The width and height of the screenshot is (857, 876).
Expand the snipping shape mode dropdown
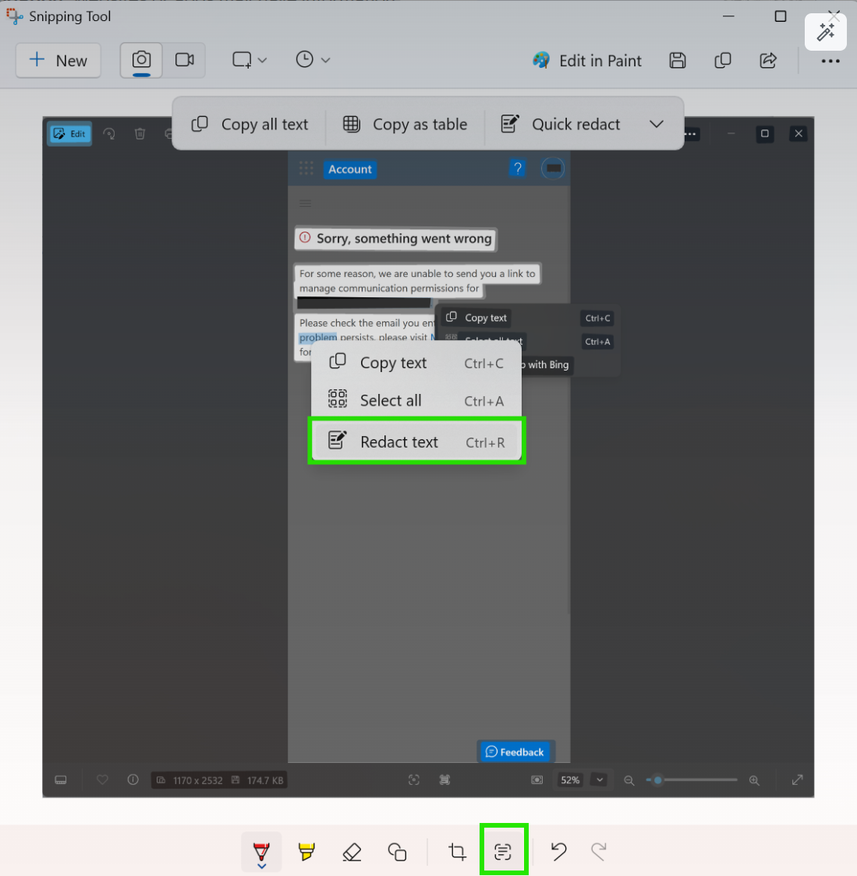pos(250,60)
